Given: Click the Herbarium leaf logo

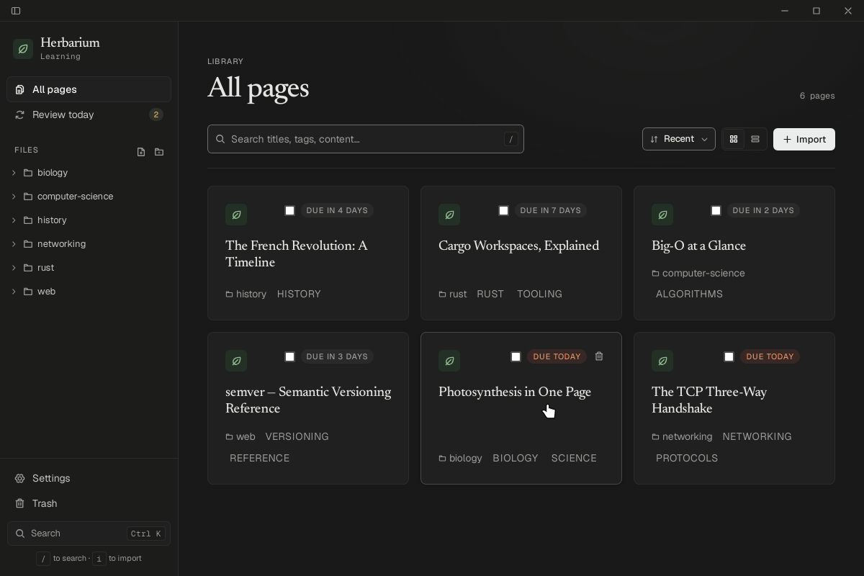Looking at the screenshot, I should click(x=23, y=49).
